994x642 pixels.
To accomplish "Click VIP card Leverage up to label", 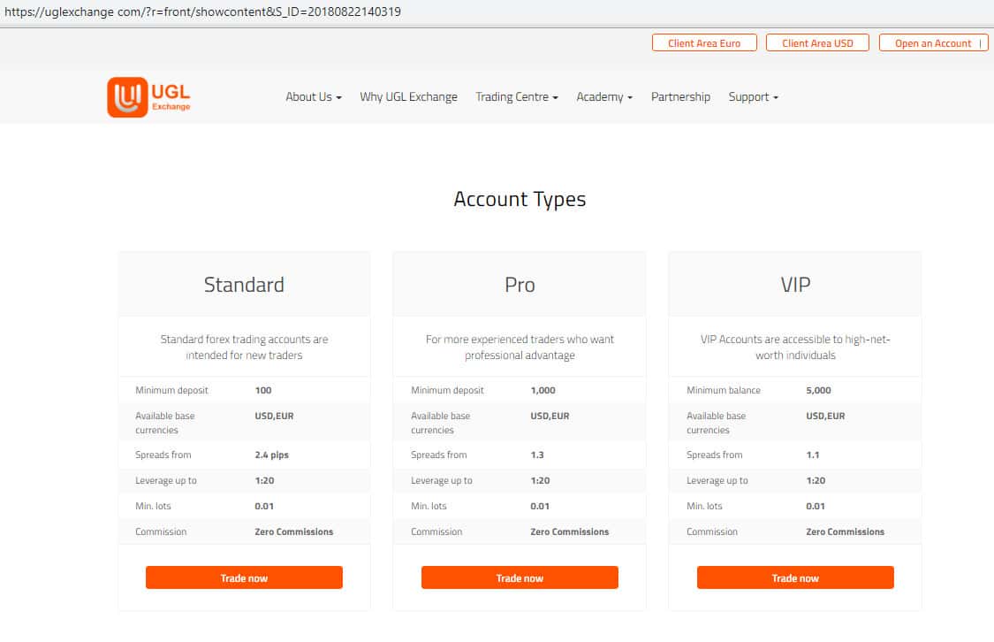I will pos(717,481).
